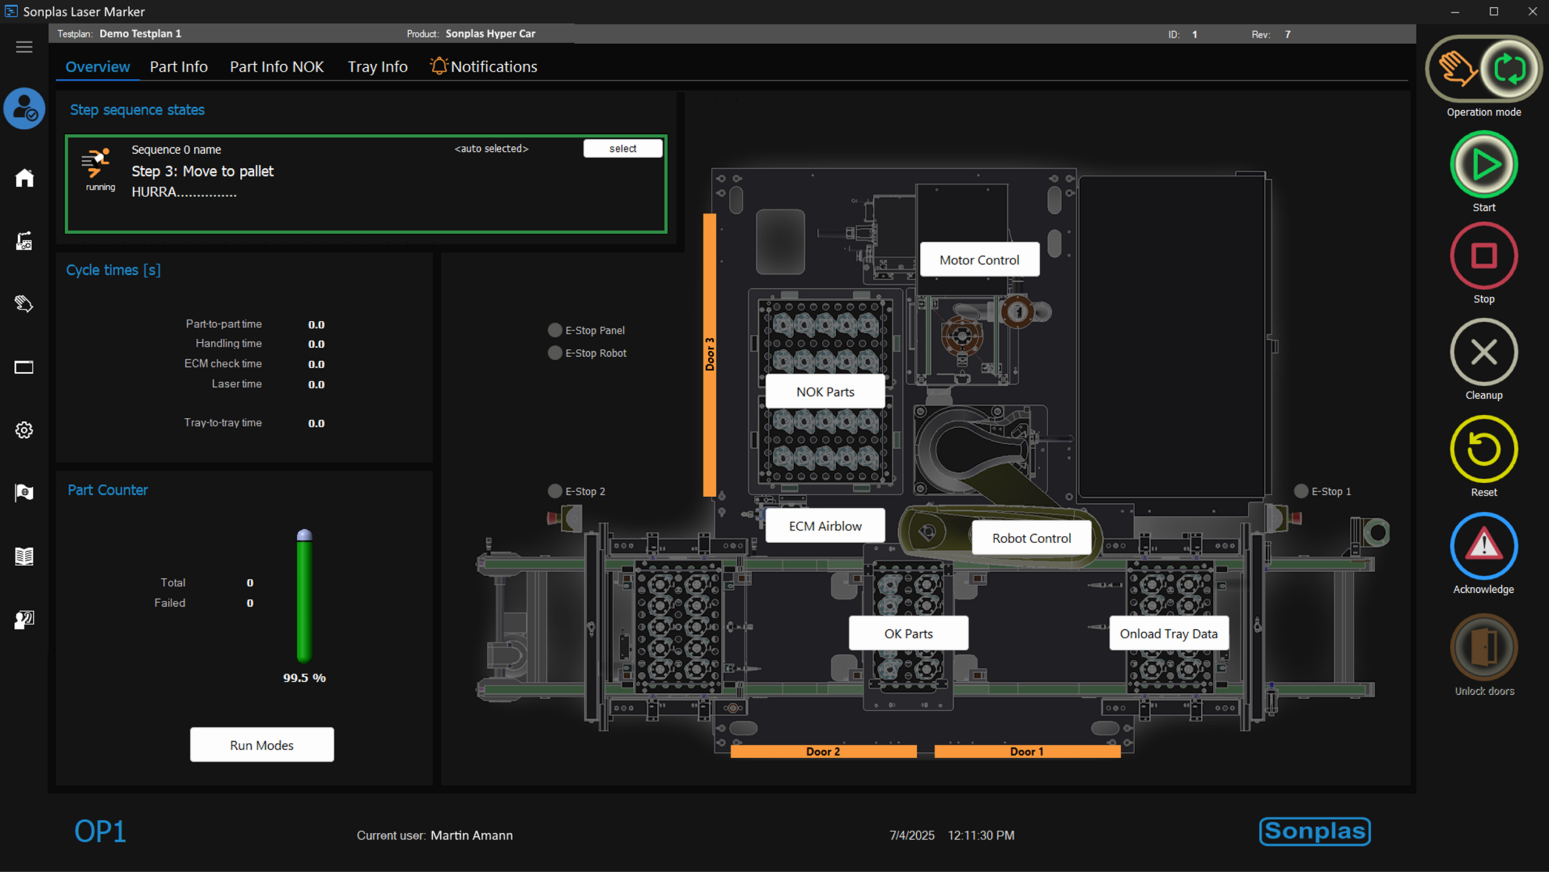Open Run Modes

262,745
